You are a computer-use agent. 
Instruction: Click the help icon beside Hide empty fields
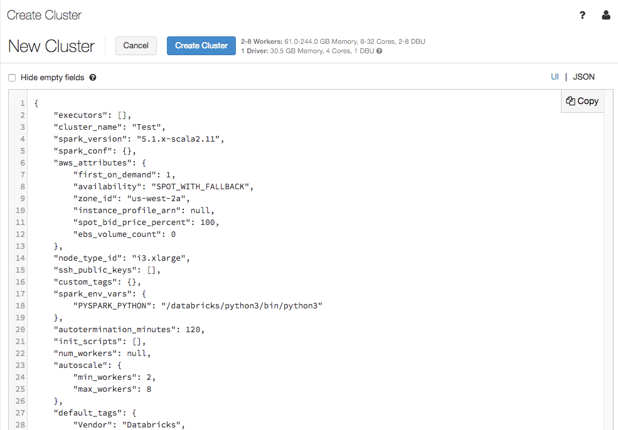tap(92, 78)
